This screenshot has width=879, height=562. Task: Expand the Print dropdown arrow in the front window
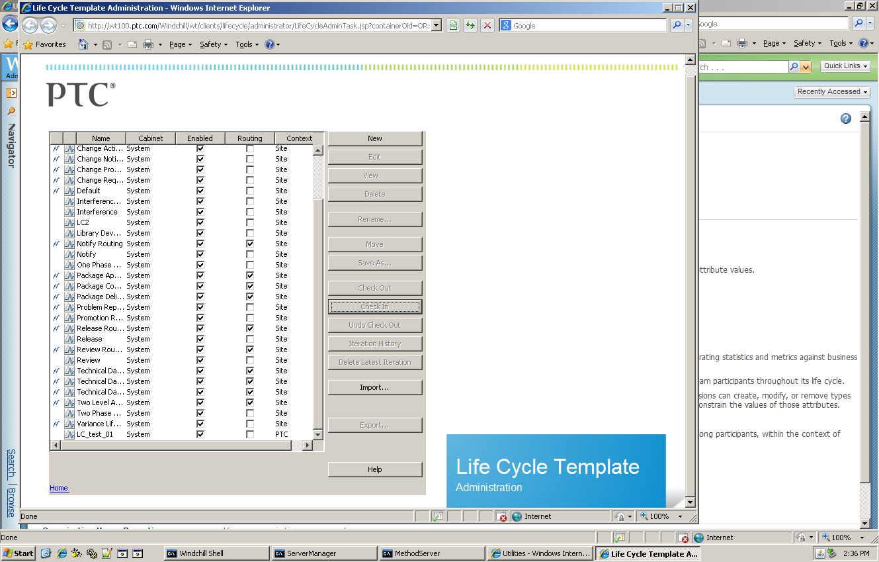(x=159, y=45)
